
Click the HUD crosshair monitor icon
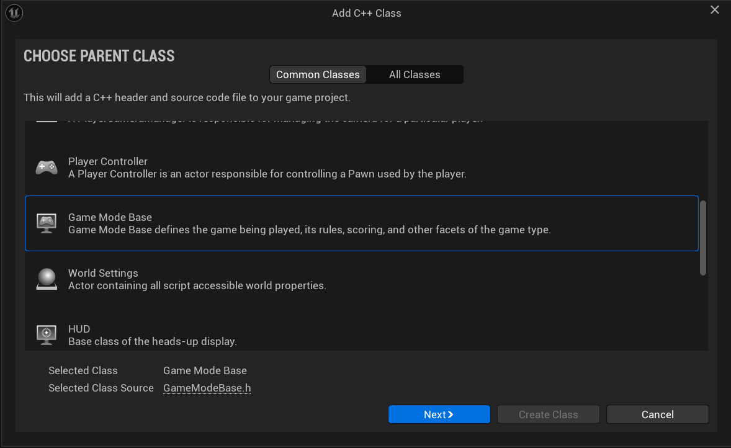point(47,334)
